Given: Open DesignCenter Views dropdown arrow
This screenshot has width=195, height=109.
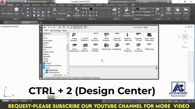Looking at the screenshot, I should point(88,27).
